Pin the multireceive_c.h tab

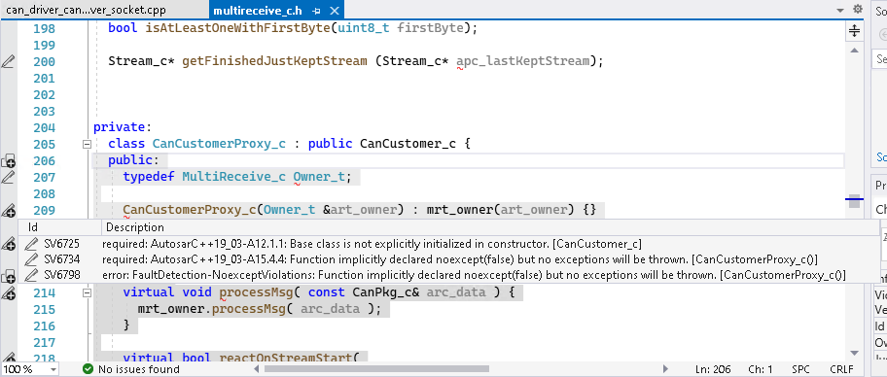tap(317, 10)
